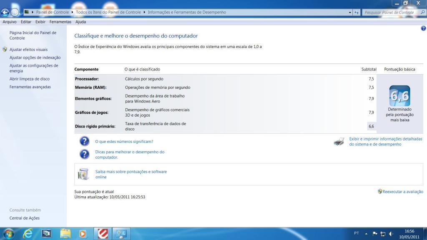Click the Action Center flag tray icon
This screenshot has width=427, height=240.
click(375, 234)
